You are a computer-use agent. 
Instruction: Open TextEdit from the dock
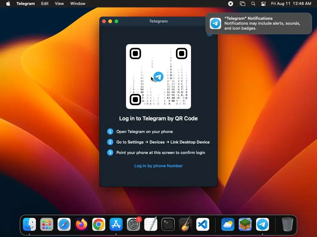[x=151, y=224]
